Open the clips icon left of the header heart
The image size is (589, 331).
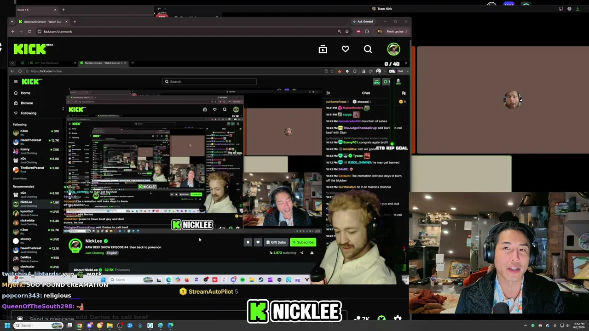tap(323, 49)
